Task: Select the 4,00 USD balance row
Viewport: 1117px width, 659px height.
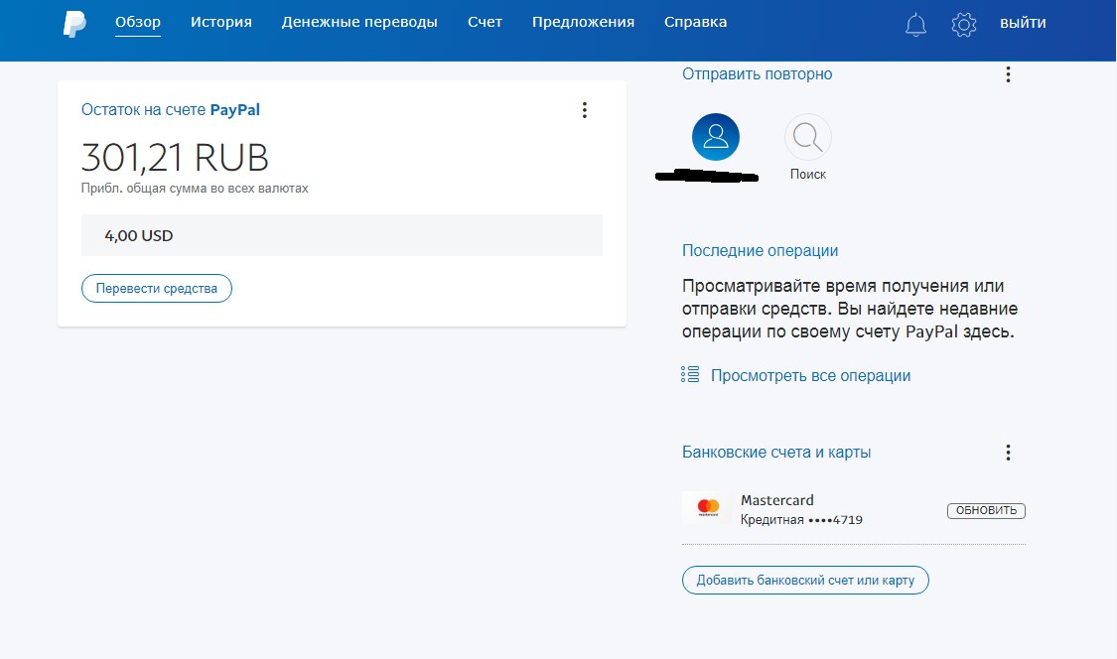Action: click(x=342, y=235)
